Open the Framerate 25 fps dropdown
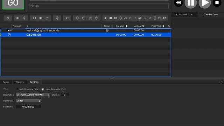224x126 pixels. (x=28, y=101)
